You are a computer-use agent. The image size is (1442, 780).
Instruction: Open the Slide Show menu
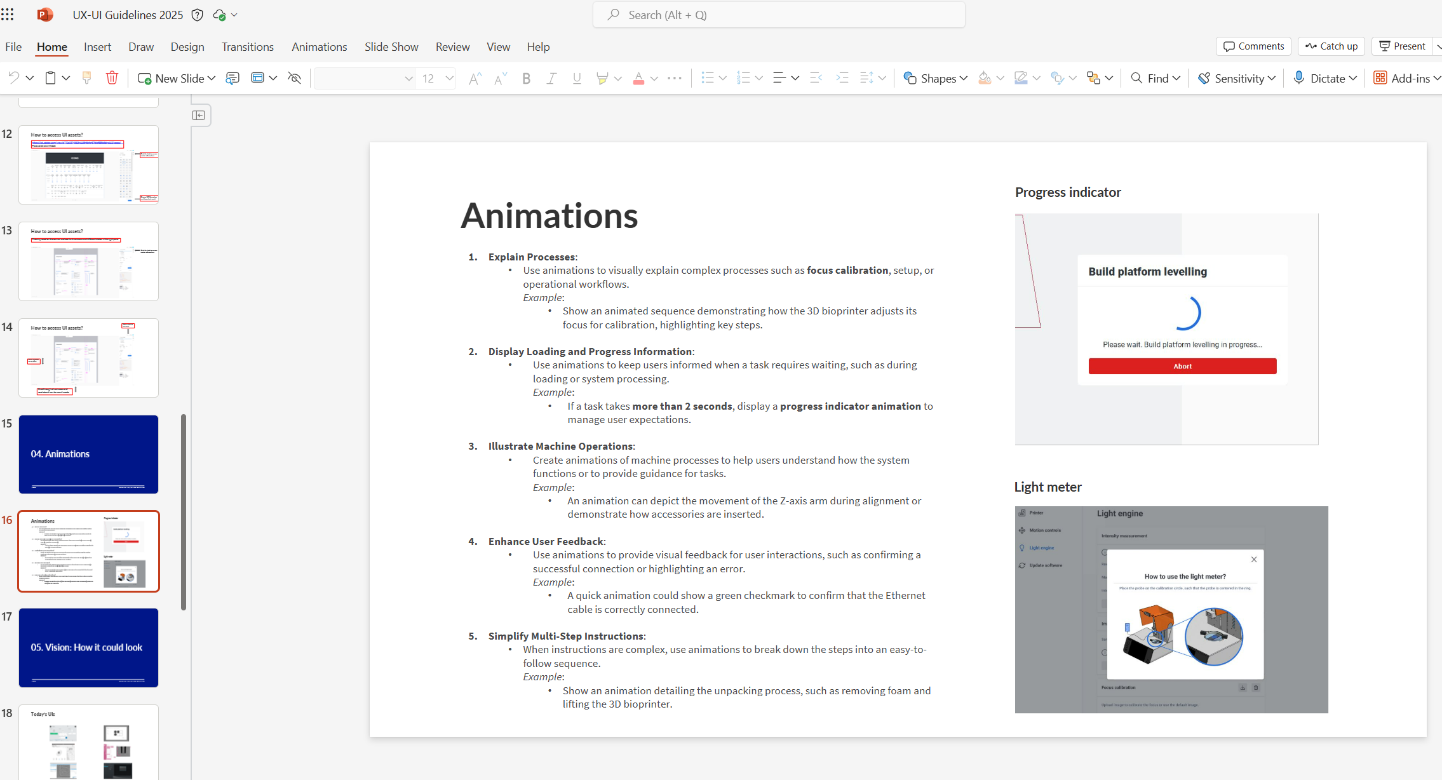pos(391,46)
